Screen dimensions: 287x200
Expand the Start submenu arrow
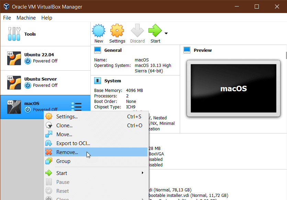click(143, 173)
